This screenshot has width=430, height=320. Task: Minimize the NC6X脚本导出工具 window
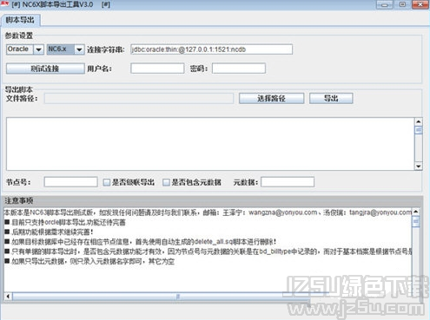click(385, 4)
